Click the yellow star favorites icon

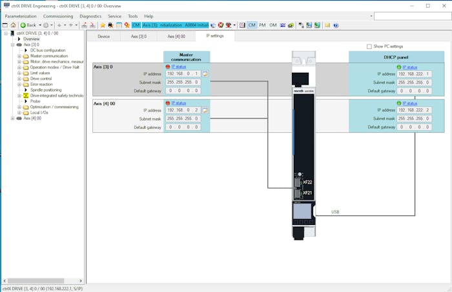[x=102, y=25]
